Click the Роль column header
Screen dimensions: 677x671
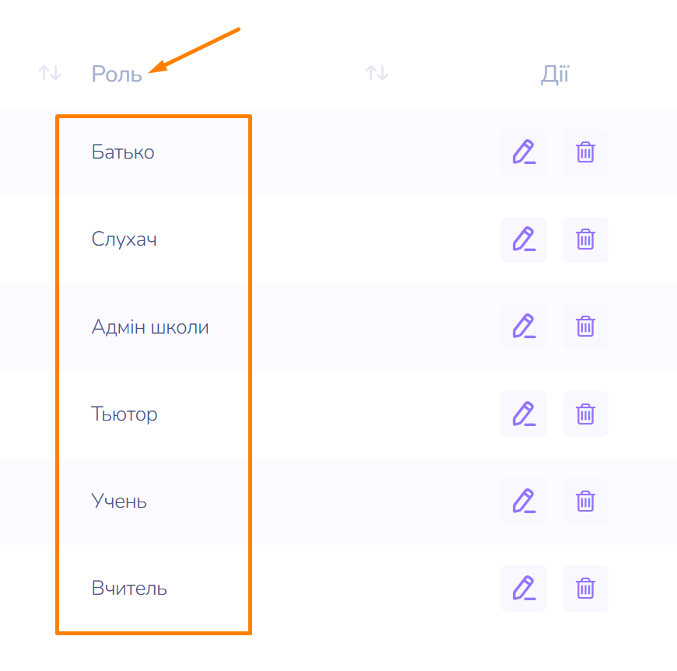[117, 75]
